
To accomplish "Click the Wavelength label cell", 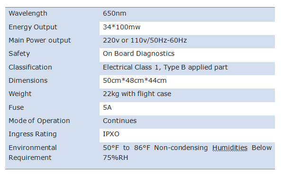I will (x=52, y=15).
